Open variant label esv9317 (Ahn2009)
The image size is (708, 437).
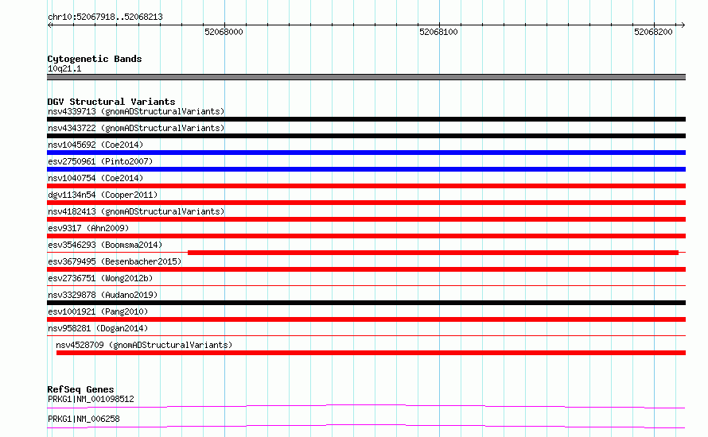88,228
